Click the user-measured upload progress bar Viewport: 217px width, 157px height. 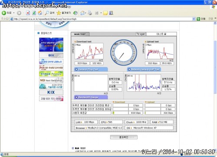pos(153,113)
